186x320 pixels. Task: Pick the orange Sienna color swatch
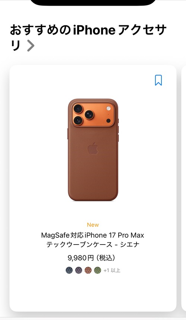point(88,271)
